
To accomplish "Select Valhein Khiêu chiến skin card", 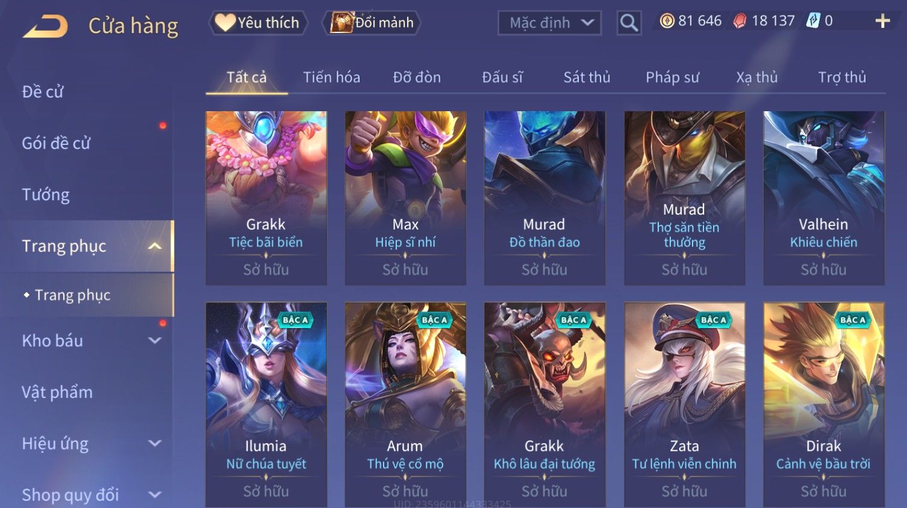I will point(823,198).
